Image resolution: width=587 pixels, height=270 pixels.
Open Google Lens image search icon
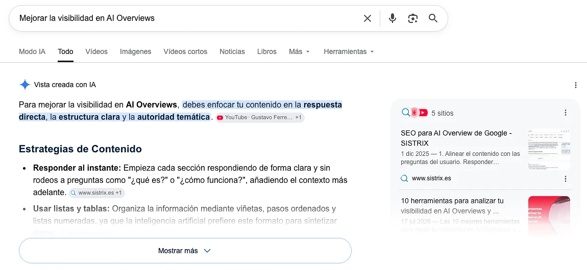click(412, 18)
